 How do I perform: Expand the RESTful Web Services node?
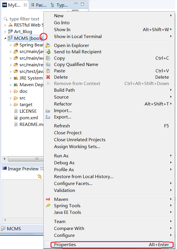(5, 25)
